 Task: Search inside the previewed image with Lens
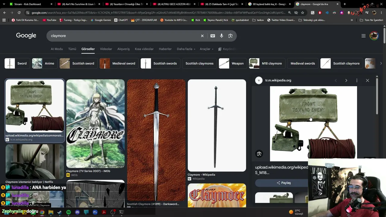[259, 154]
